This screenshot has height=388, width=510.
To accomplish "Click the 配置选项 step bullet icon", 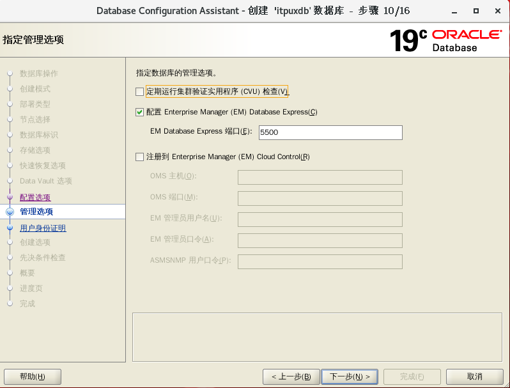I will pyautogui.click(x=10, y=197).
